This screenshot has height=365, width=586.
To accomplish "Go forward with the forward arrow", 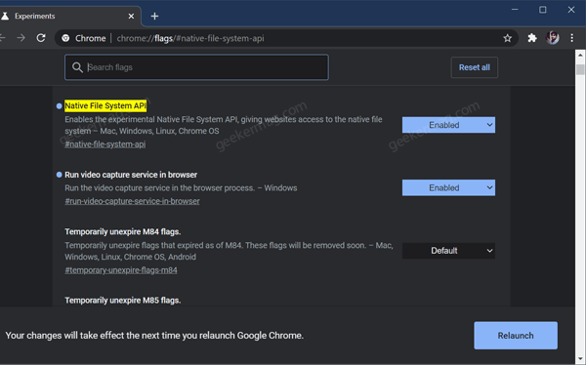I will click(21, 38).
